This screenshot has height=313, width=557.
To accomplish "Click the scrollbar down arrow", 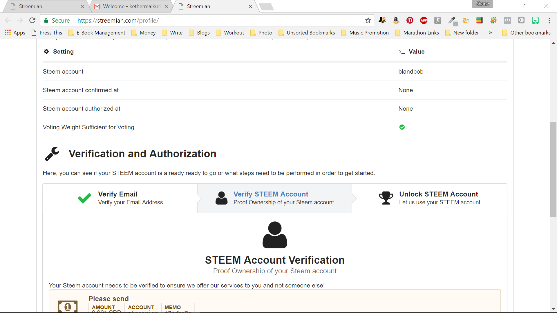I will [x=553, y=309].
